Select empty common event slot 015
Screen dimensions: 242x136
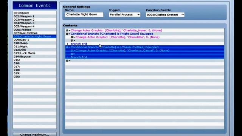(x=35, y=60)
